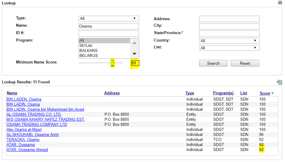Click the Score sort arrow icon
The image size is (285, 162).
(273, 93)
